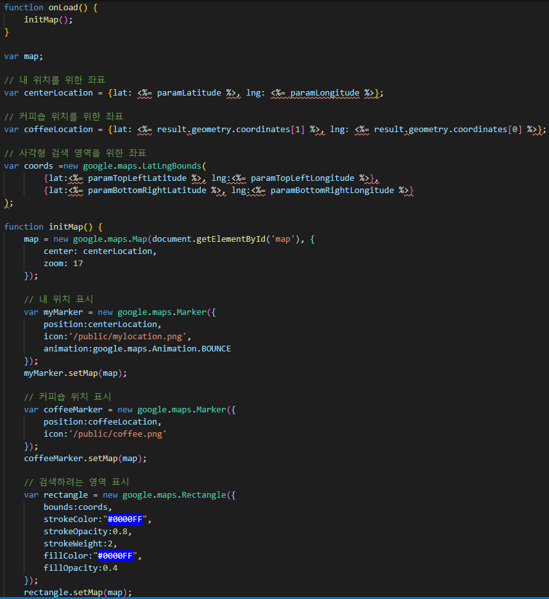Click centerLocation in its var declaration

coord(58,93)
